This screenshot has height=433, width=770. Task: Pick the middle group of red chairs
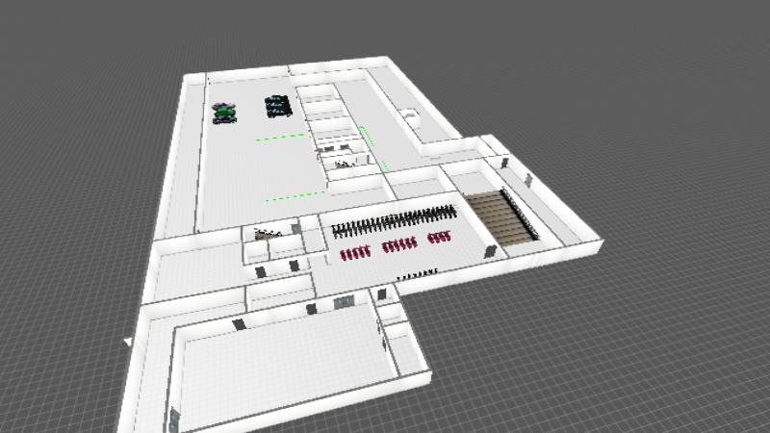(398, 246)
